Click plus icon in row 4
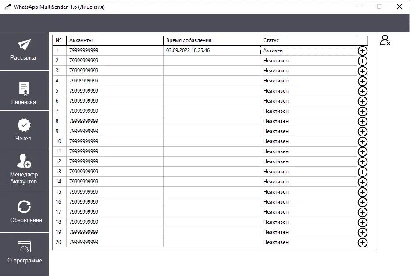Viewport: 410px width, 276px height. (x=362, y=81)
